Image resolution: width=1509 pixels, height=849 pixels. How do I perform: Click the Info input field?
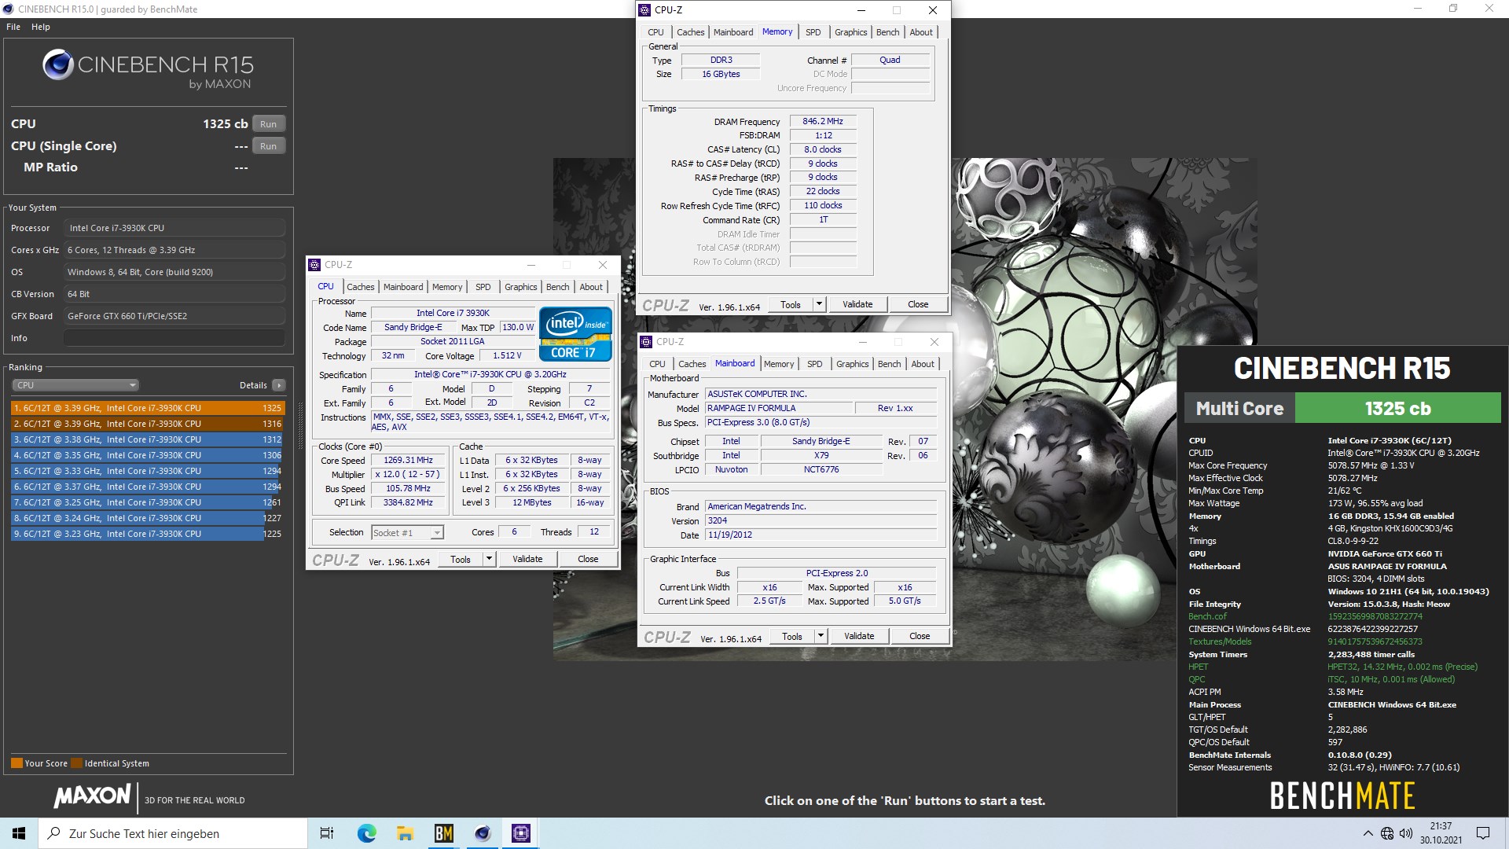click(174, 338)
